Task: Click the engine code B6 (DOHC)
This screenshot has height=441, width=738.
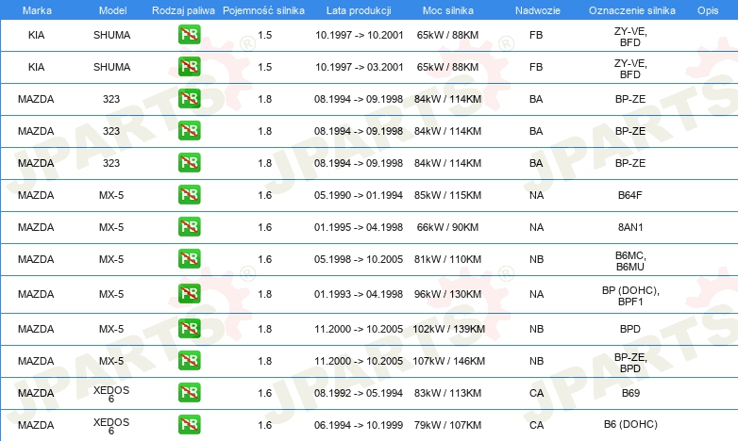Action: (630, 424)
